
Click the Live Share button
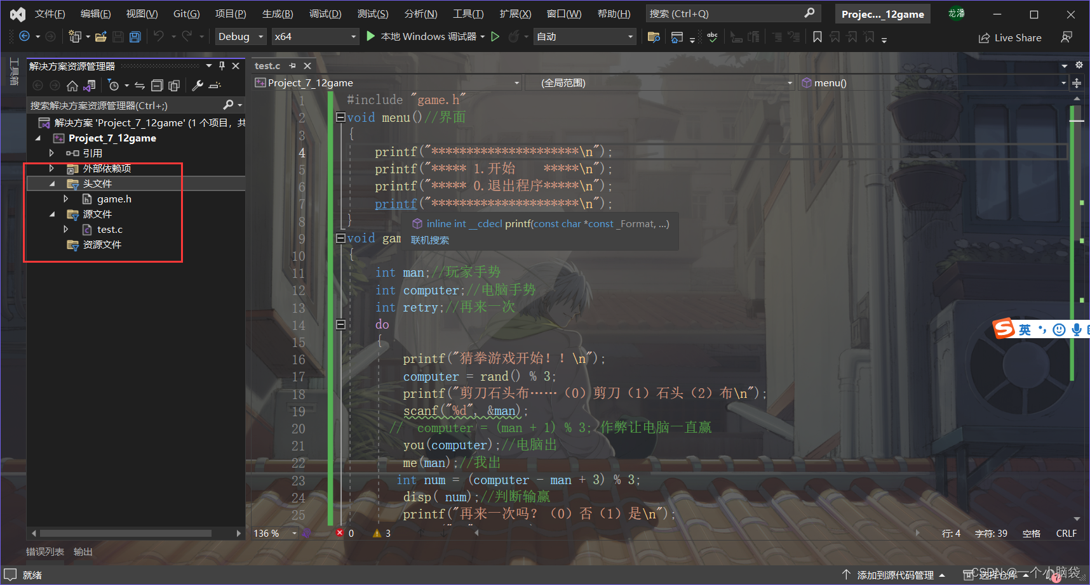1010,38
